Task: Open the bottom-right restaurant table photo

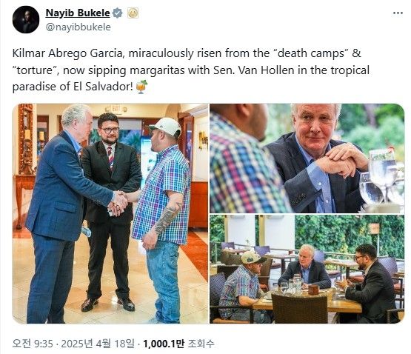Action: pyautogui.click(x=307, y=269)
